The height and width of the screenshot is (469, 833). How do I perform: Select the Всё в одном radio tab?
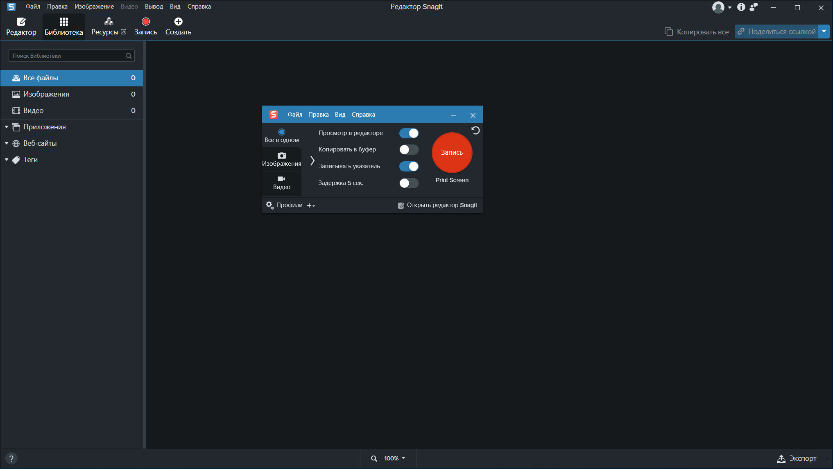pos(282,135)
